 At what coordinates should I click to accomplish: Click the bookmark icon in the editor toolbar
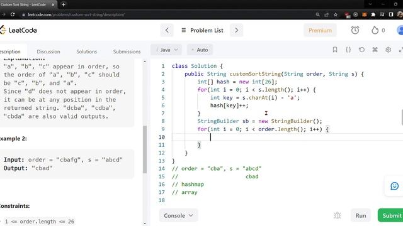[334, 50]
